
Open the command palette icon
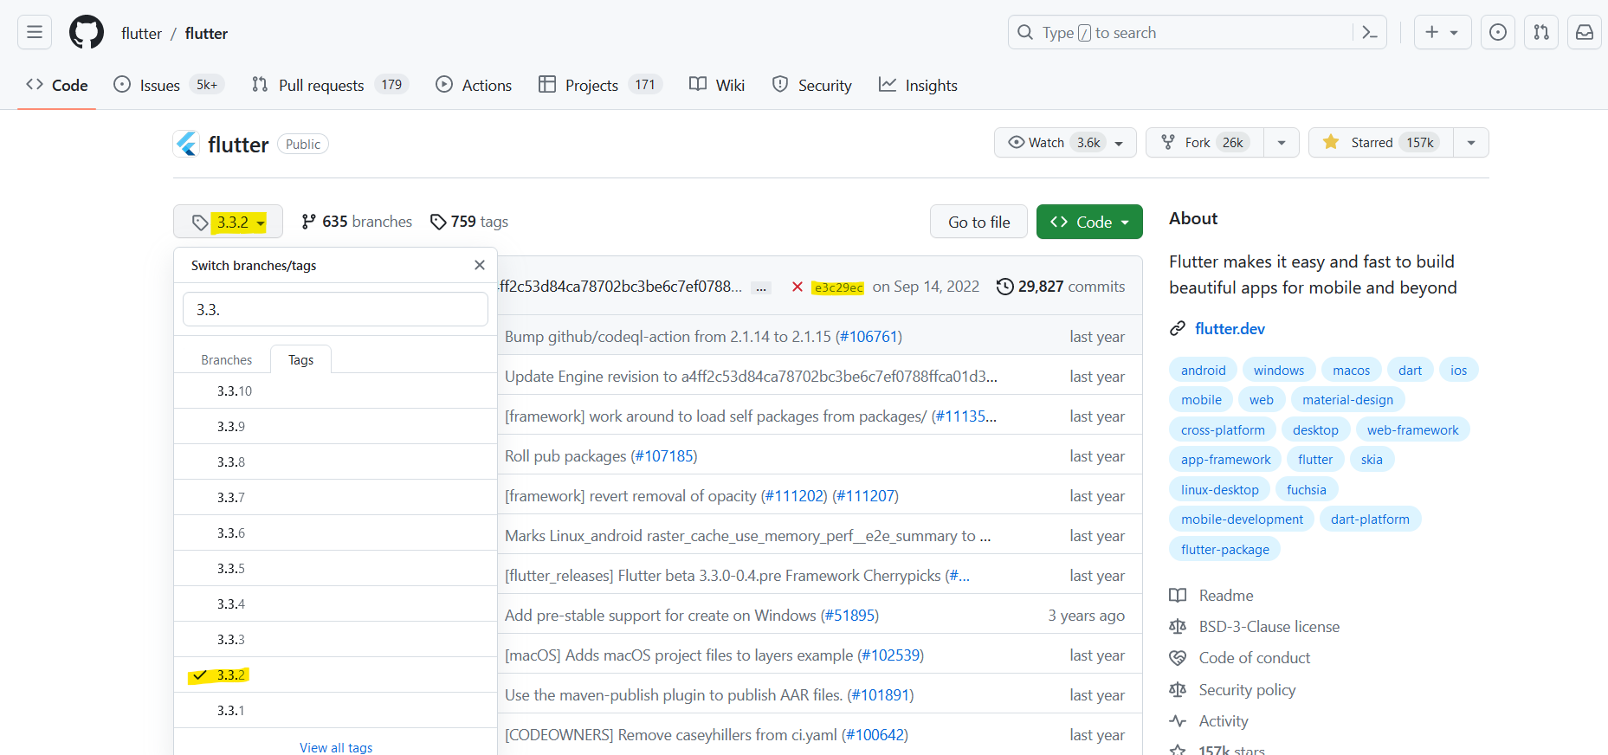coord(1370,33)
